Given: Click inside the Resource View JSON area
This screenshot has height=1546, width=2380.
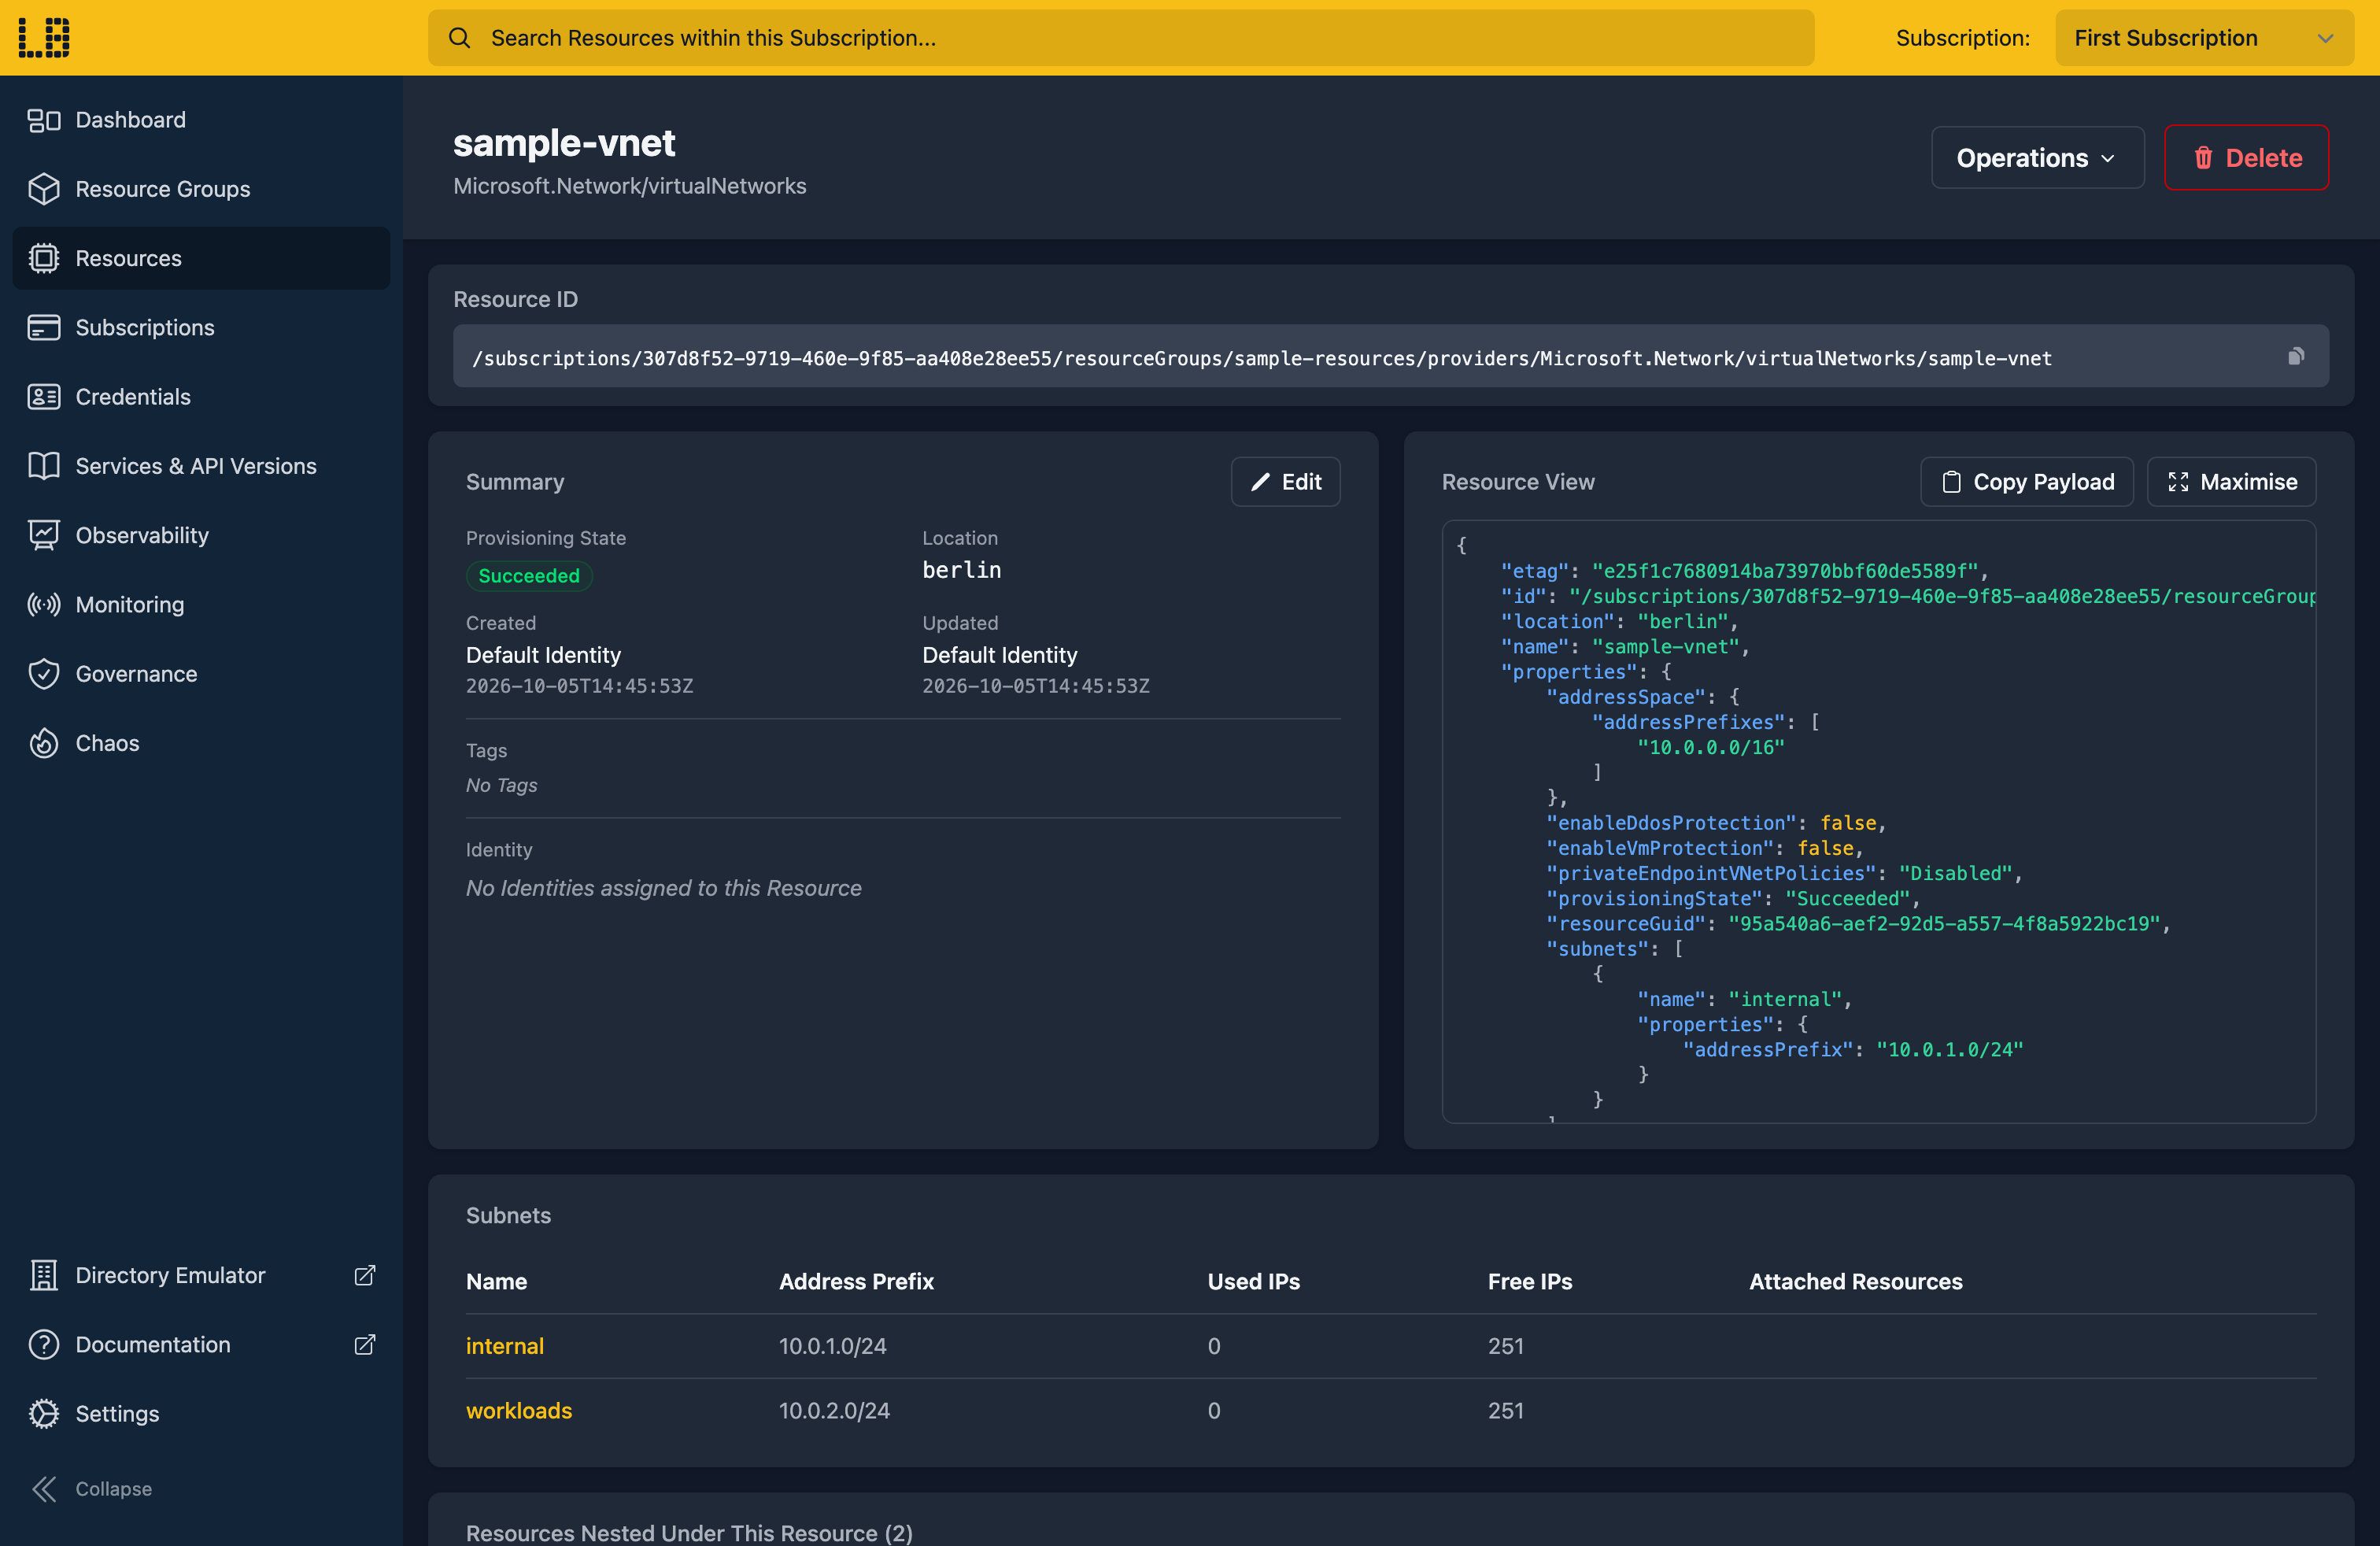Looking at the screenshot, I should point(1878,822).
